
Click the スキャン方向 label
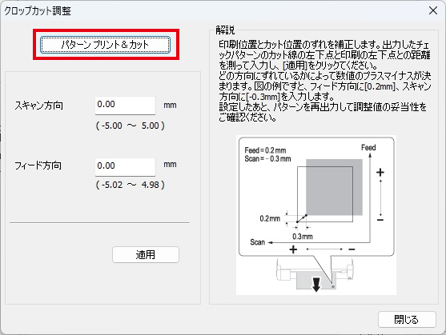tap(38, 106)
